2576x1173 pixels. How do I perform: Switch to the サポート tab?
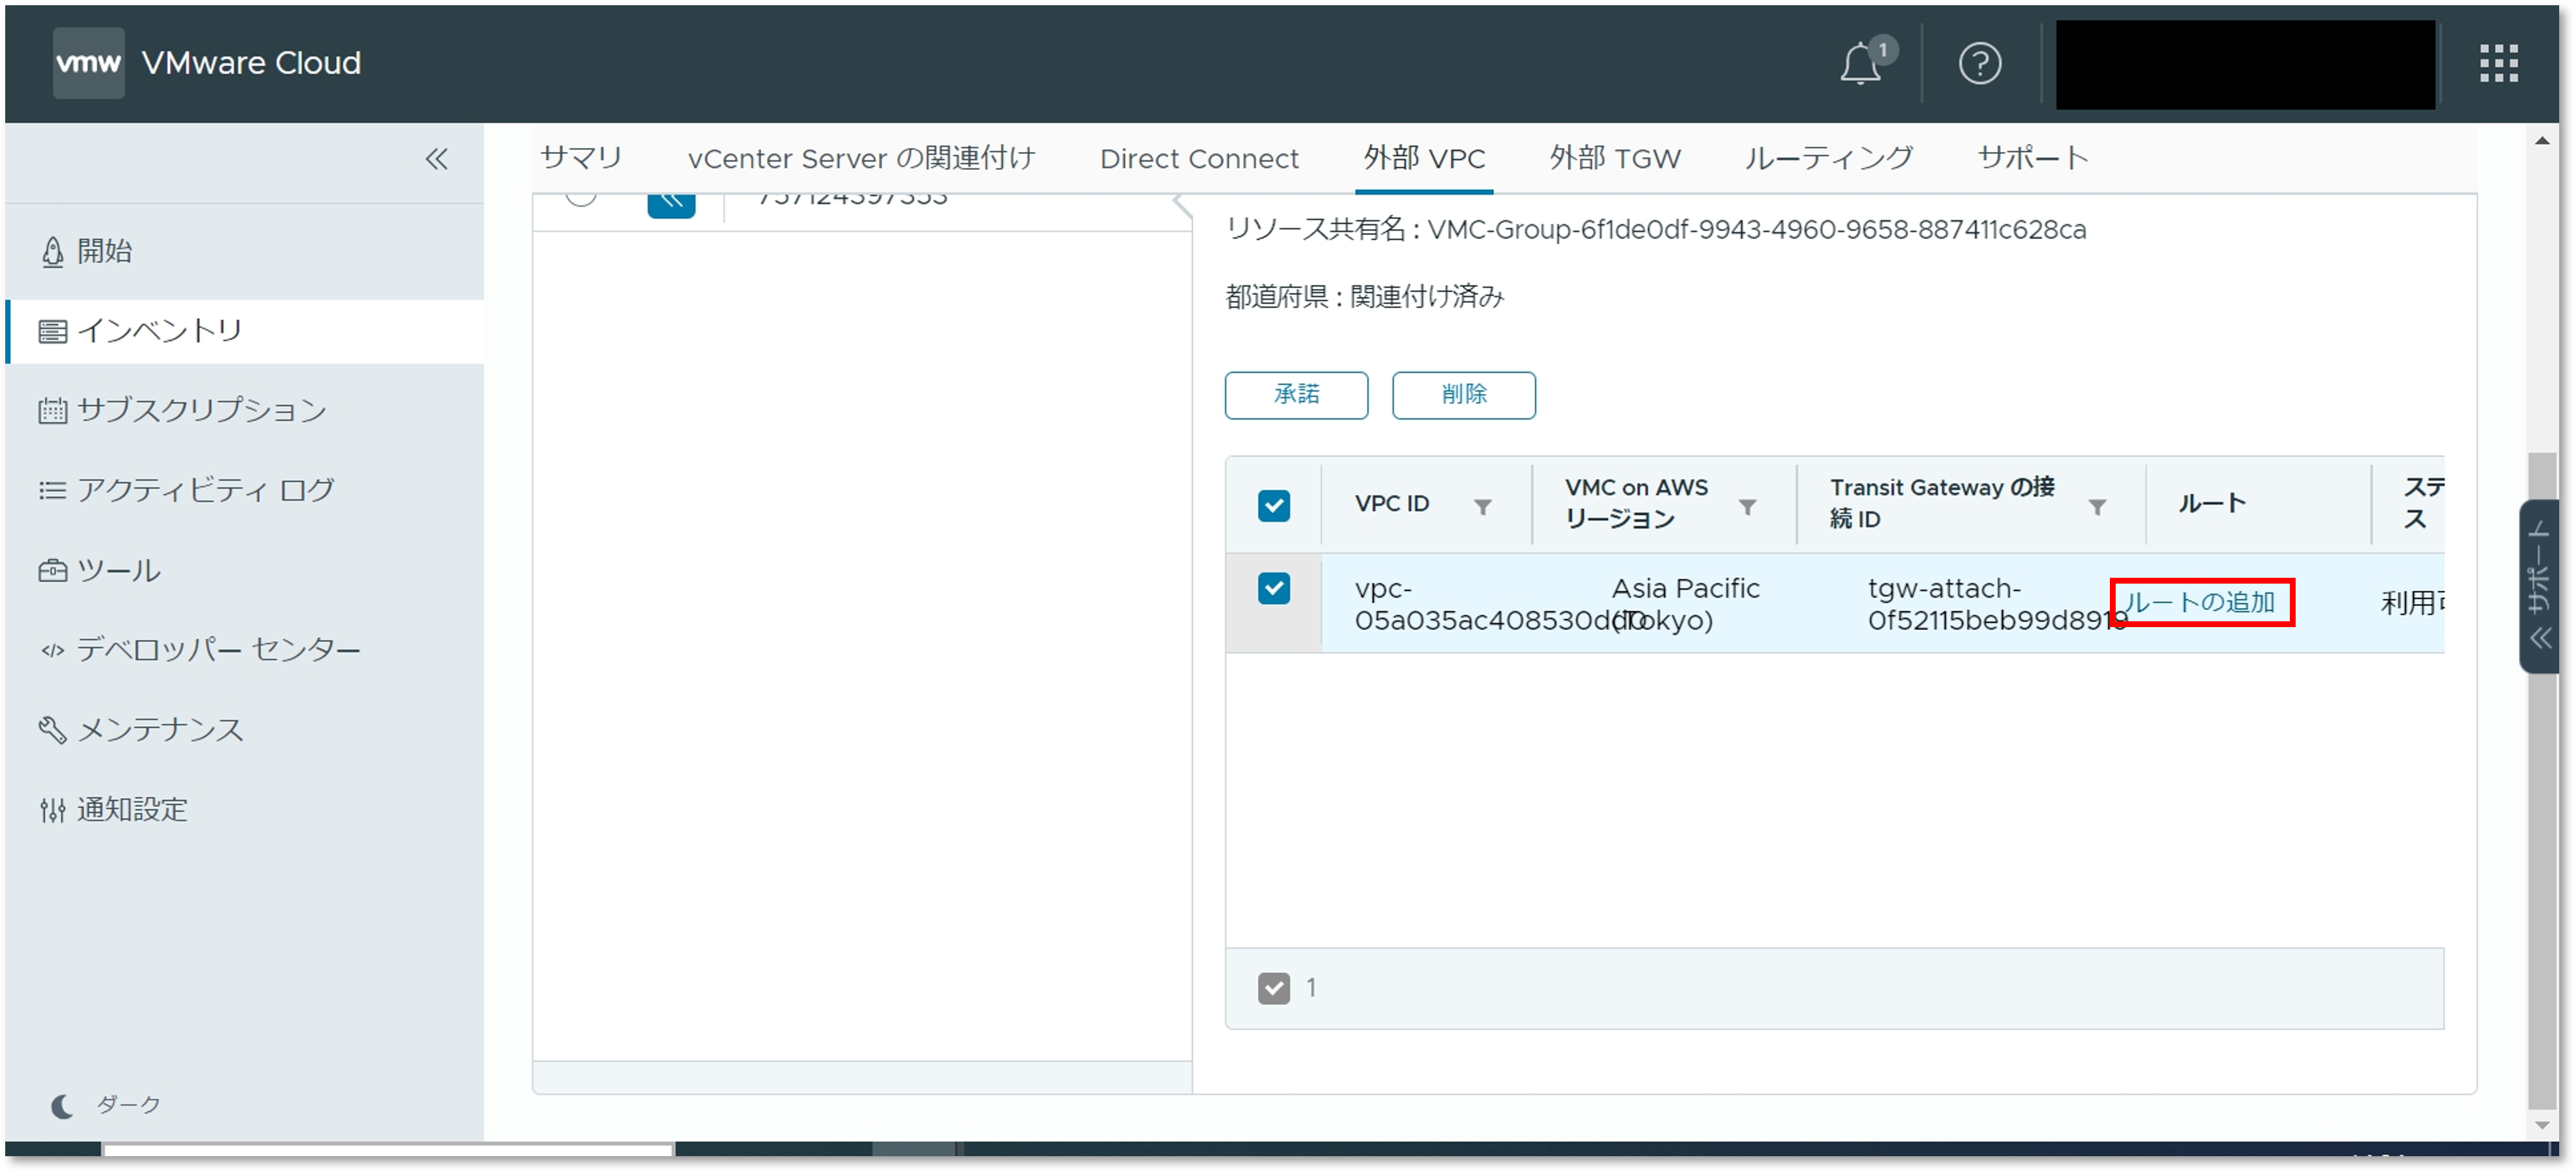pos(2033,158)
